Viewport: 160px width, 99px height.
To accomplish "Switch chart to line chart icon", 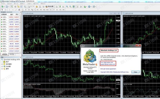I will [63, 7].
